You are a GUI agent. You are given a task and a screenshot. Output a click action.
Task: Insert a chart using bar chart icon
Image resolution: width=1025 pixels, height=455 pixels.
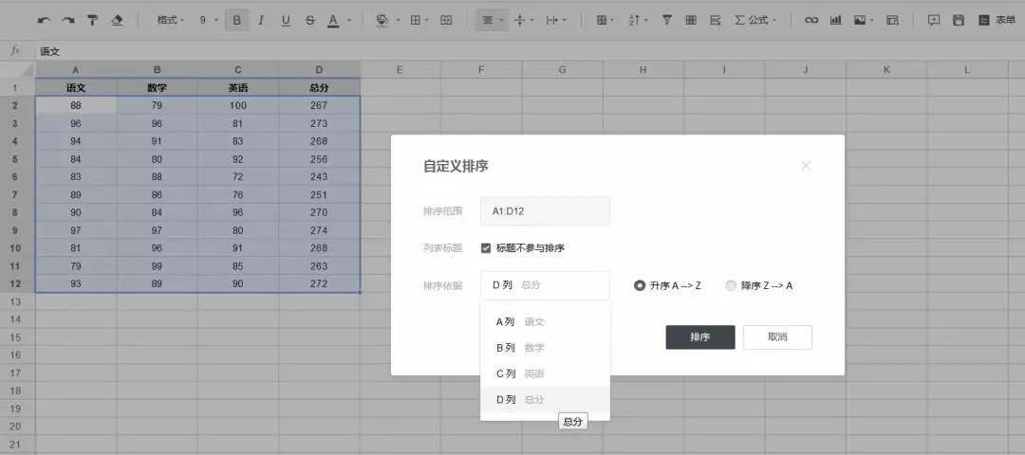click(x=835, y=20)
